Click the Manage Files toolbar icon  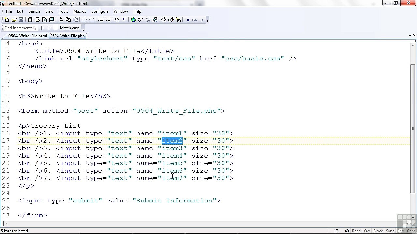(30, 20)
